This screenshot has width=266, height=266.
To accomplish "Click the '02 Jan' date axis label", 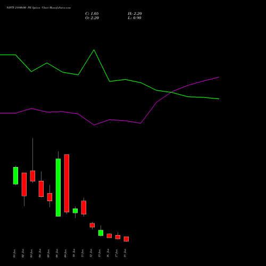I will pos(23,253).
